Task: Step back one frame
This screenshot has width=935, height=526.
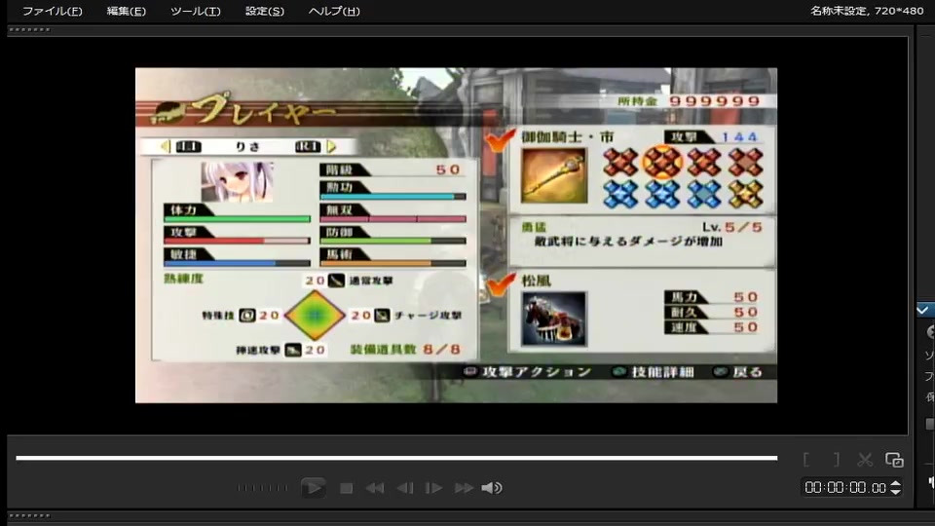Action: (405, 488)
